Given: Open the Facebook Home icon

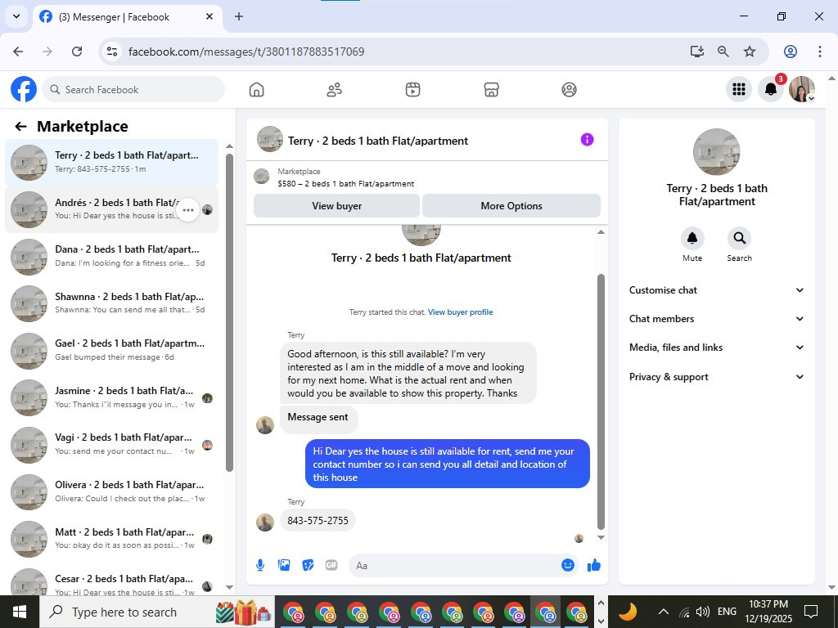Looking at the screenshot, I should tap(256, 90).
